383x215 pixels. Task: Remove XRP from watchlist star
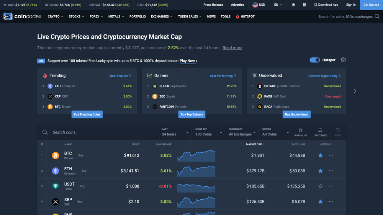pos(321,202)
